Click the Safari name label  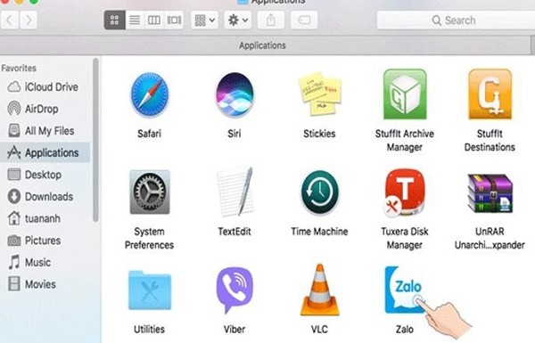150,134
